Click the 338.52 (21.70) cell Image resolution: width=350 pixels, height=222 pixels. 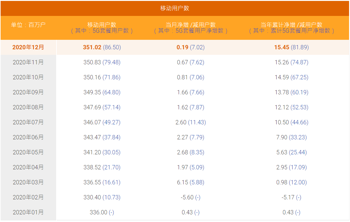point(102,167)
